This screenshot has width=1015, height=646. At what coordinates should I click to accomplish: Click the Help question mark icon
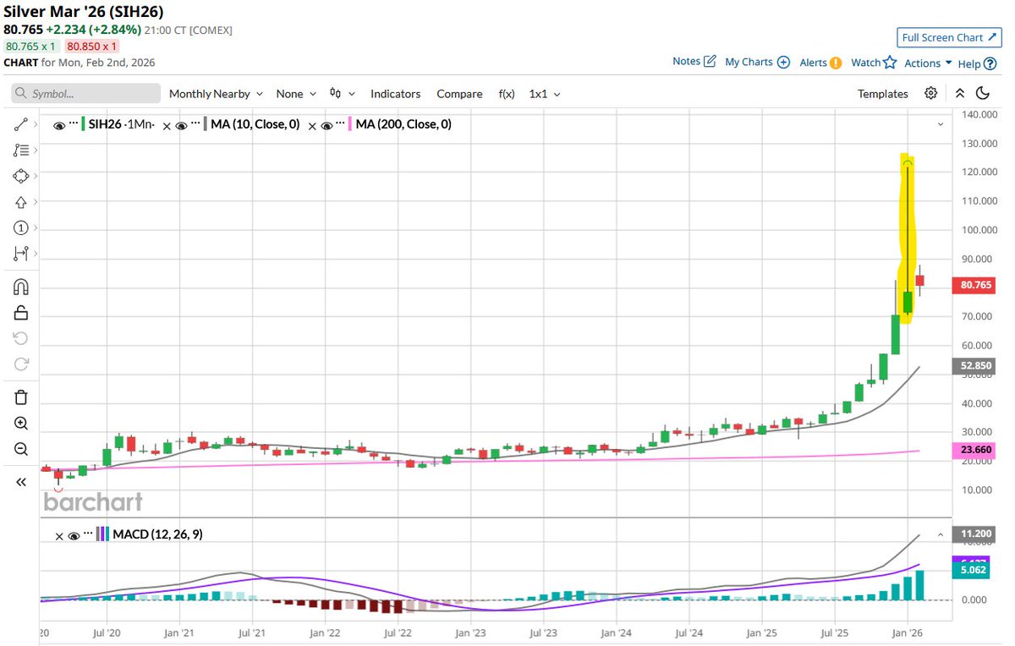coord(990,63)
